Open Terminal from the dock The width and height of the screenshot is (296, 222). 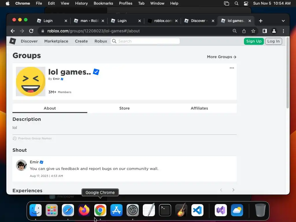165,210
